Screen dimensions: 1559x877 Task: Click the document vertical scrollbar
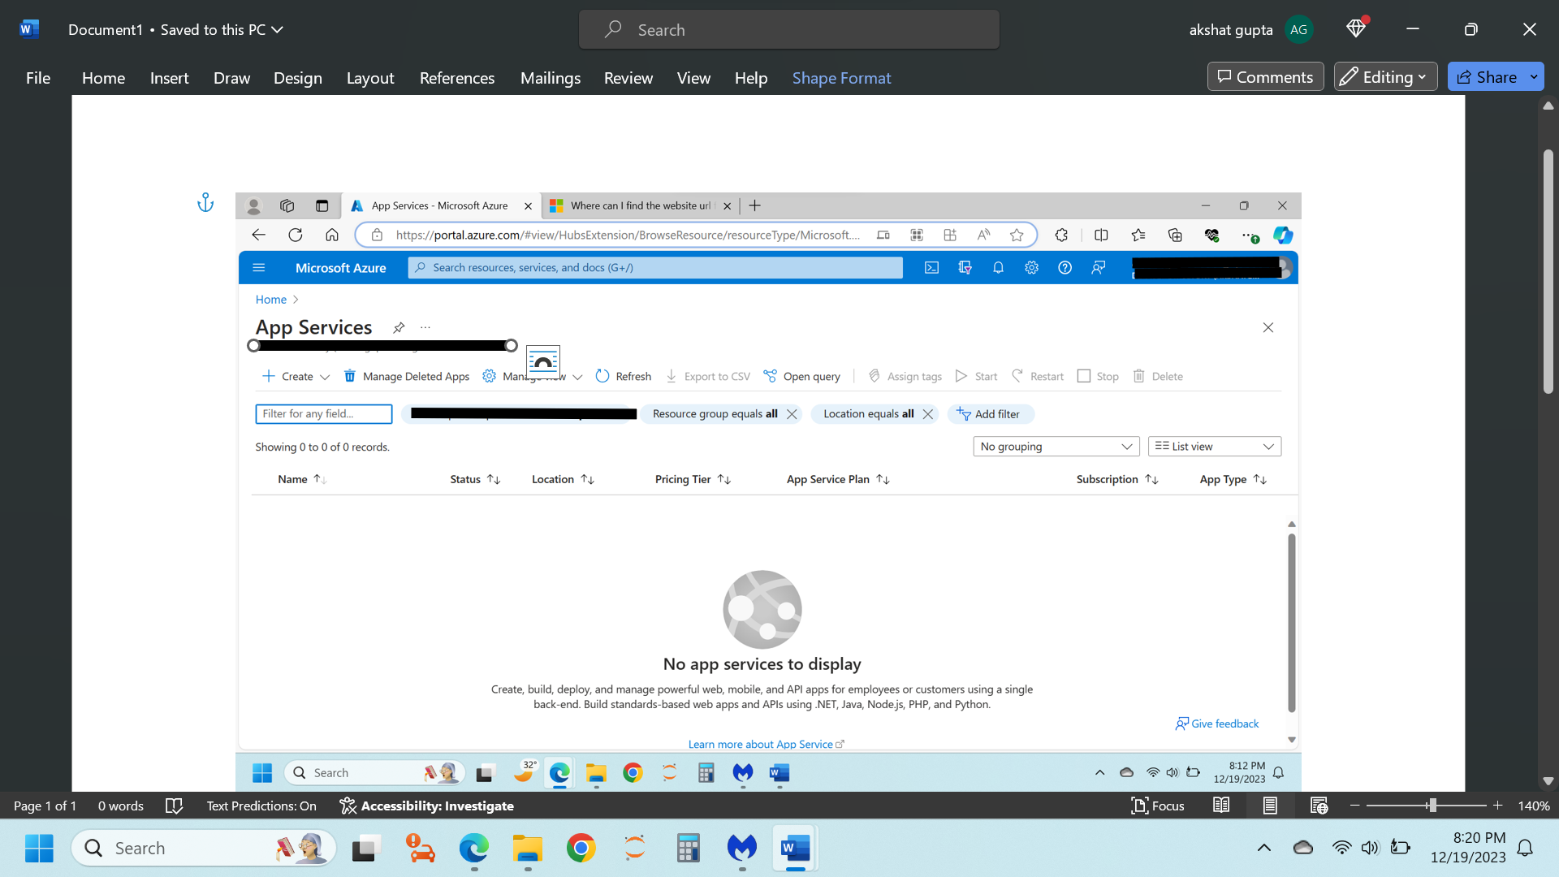[x=1548, y=272]
